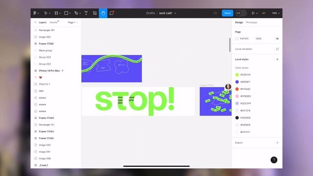The width and height of the screenshot is (313, 176).
Task: Click the Frame 17355 frame icon
Action: pyautogui.click(x=36, y=44)
